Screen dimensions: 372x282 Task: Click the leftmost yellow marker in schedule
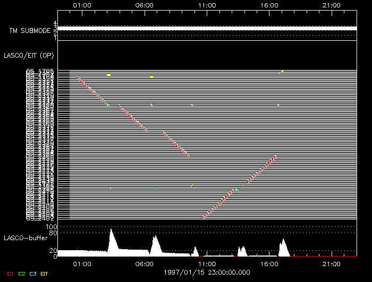(x=108, y=75)
